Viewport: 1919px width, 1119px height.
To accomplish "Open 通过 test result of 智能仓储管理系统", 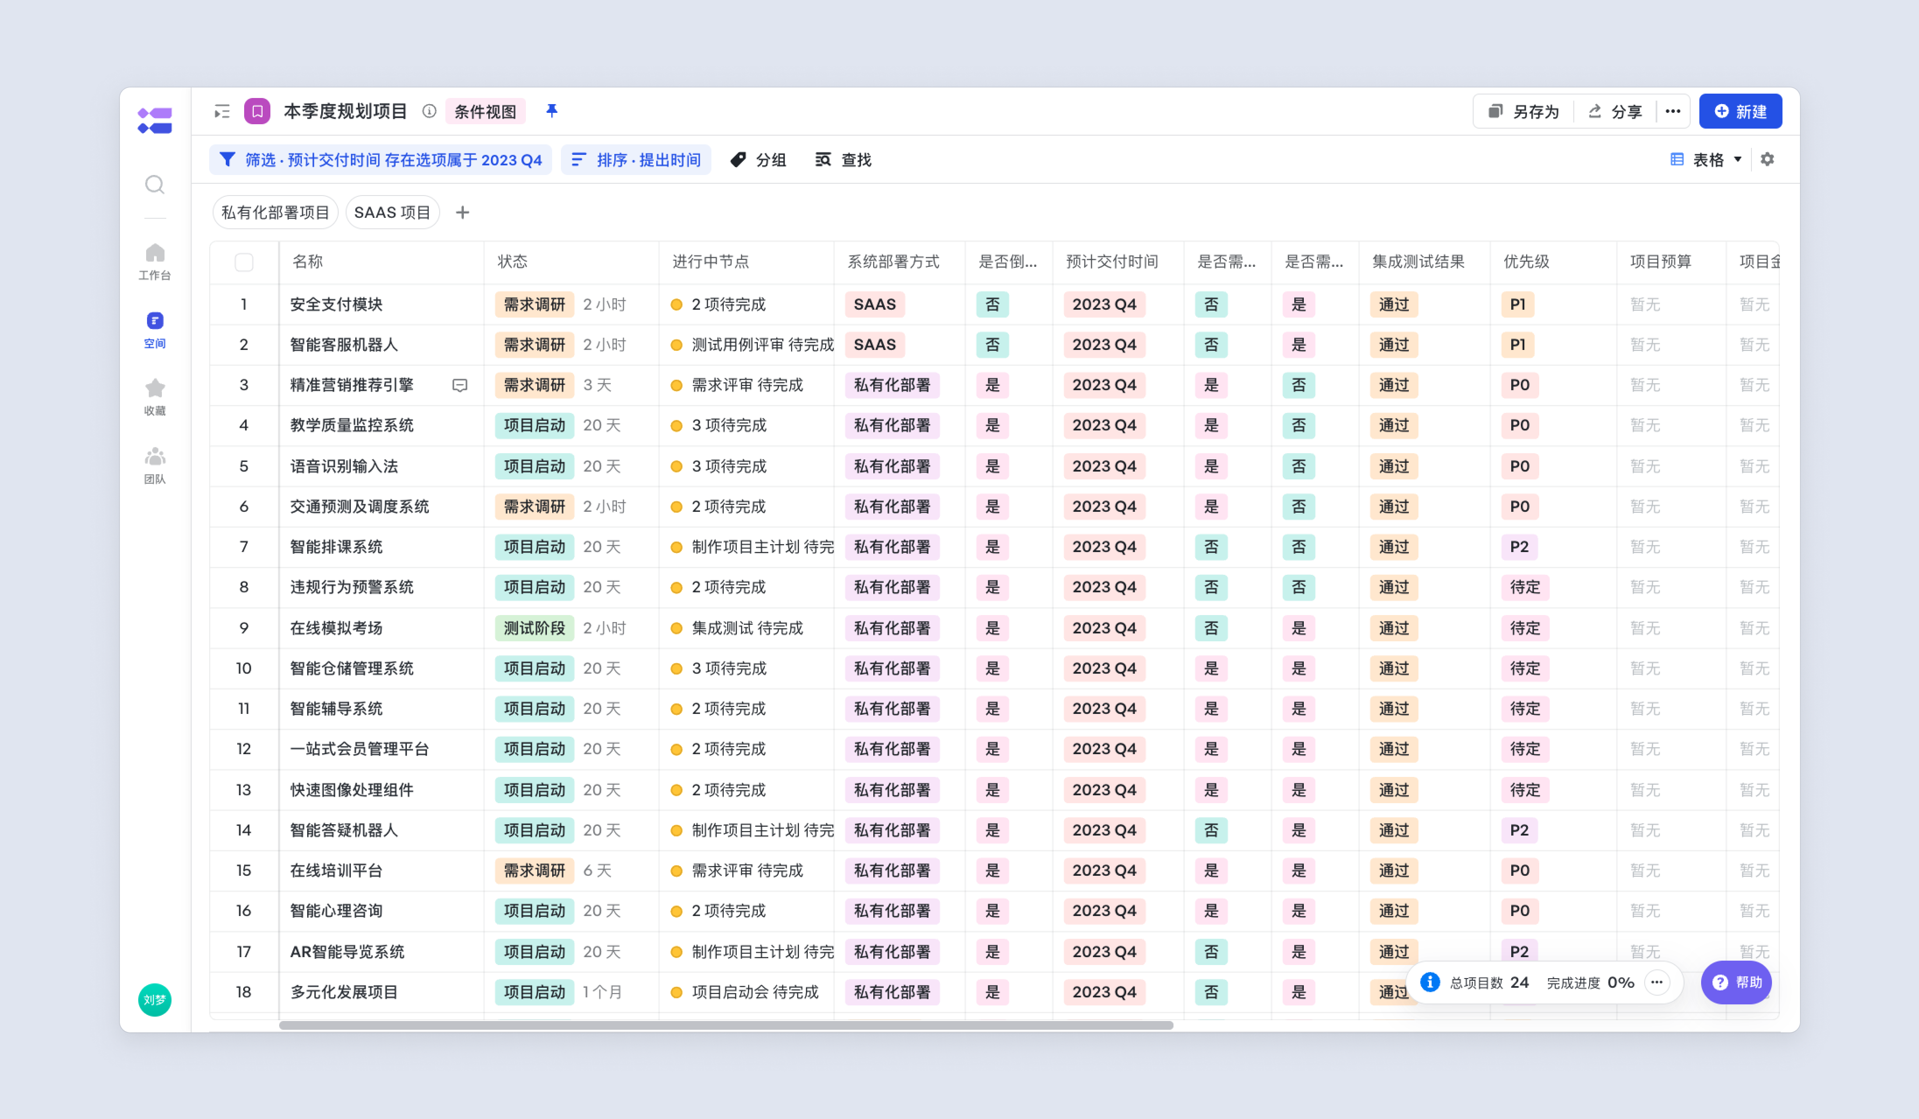I will tap(1394, 668).
